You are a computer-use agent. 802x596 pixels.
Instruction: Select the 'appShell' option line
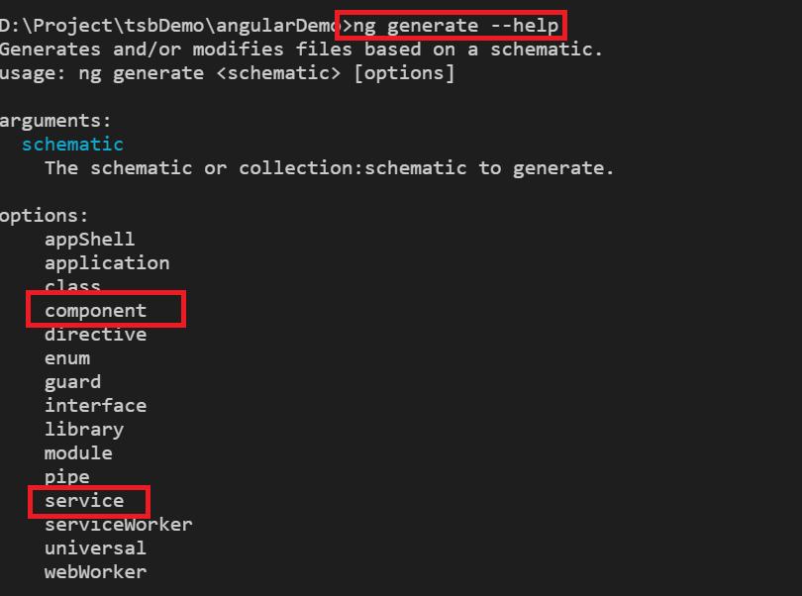pyautogui.click(x=89, y=240)
